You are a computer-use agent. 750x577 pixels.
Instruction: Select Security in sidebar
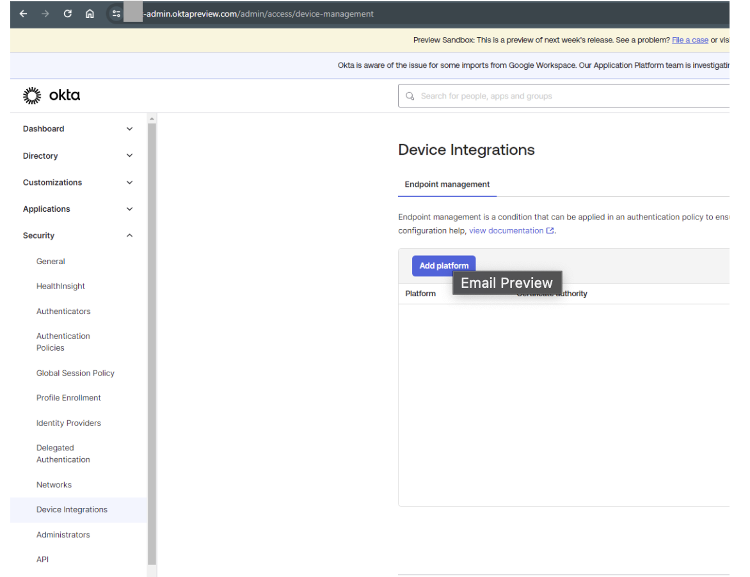[39, 235]
